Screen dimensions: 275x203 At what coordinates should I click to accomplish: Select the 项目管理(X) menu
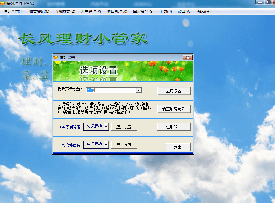click(117, 12)
